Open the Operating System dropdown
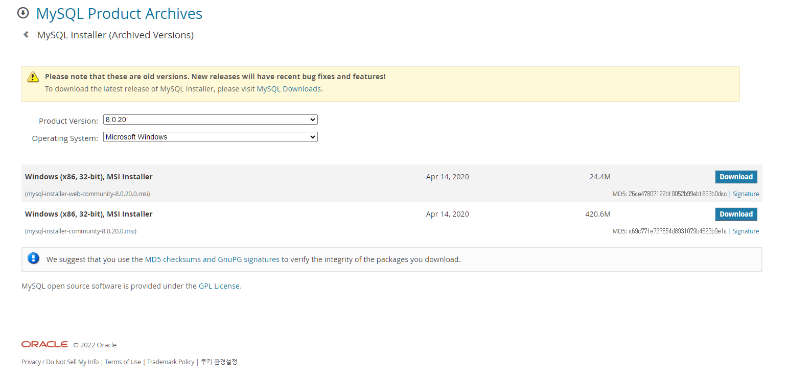This screenshot has width=788, height=379. (211, 137)
